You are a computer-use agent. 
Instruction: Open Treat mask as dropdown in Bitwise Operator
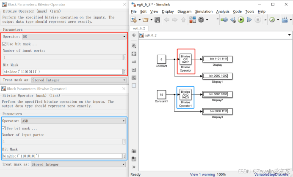[79, 80]
